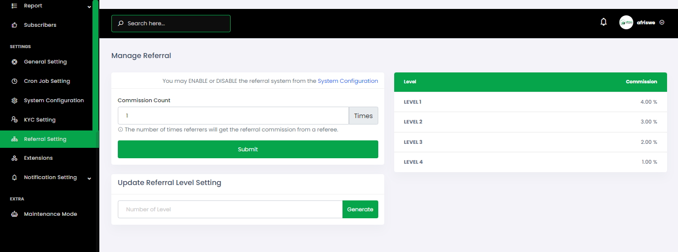The height and width of the screenshot is (252, 678).
Task: Click the Commission Count field label
Action: click(x=144, y=100)
